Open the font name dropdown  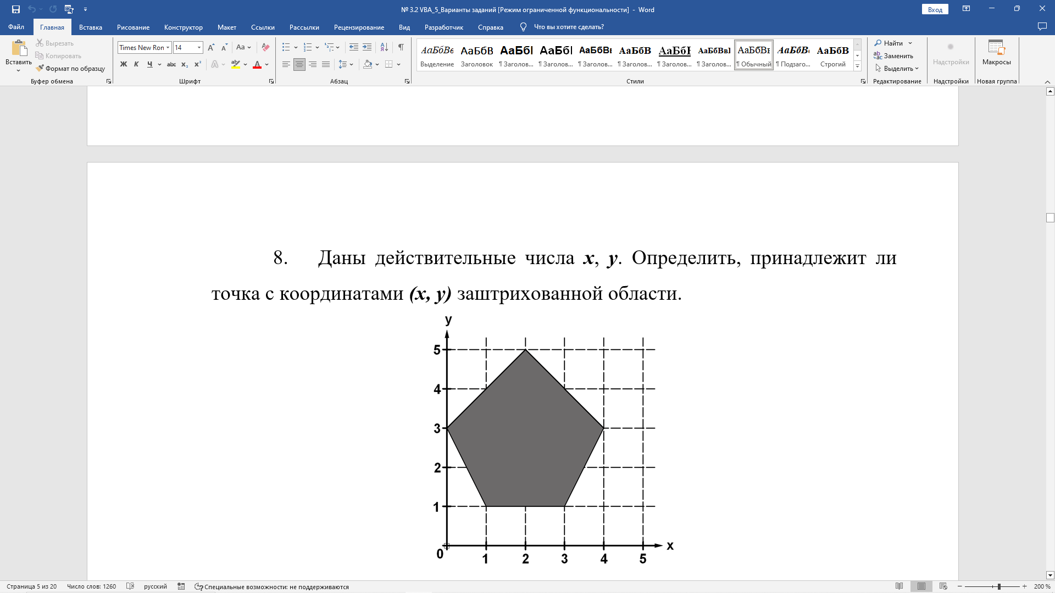(x=168, y=48)
